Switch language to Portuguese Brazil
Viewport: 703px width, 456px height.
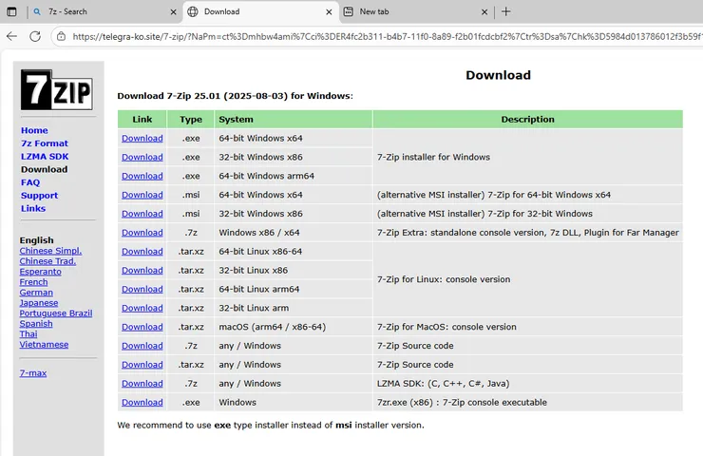(x=56, y=313)
